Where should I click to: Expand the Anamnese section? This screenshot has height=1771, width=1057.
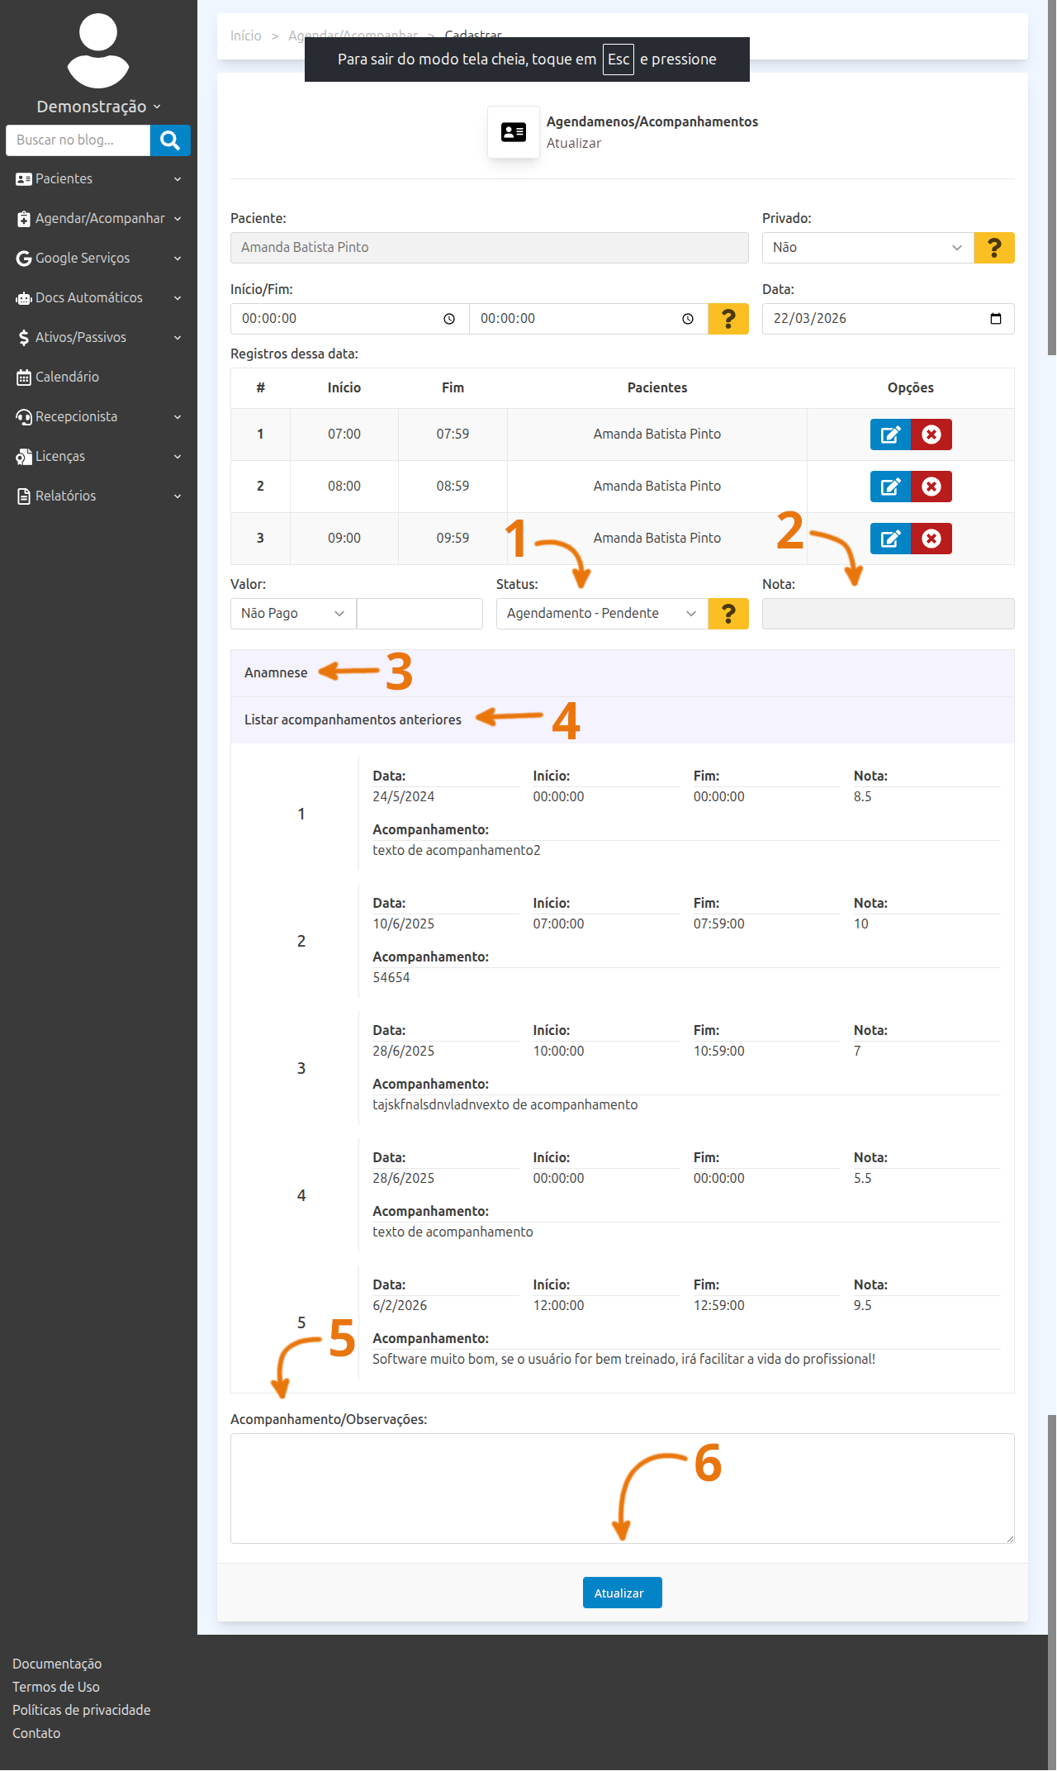[276, 673]
